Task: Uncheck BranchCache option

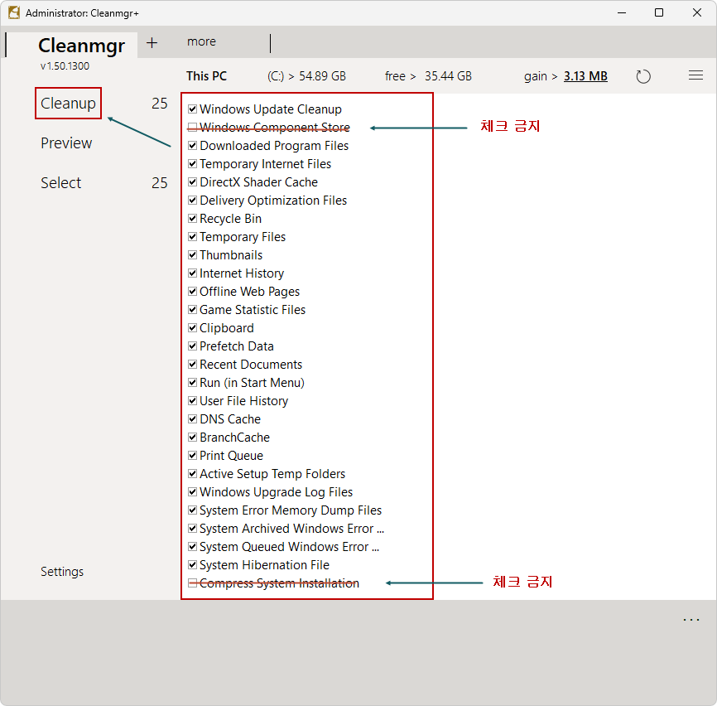Action: pos(193,438)
